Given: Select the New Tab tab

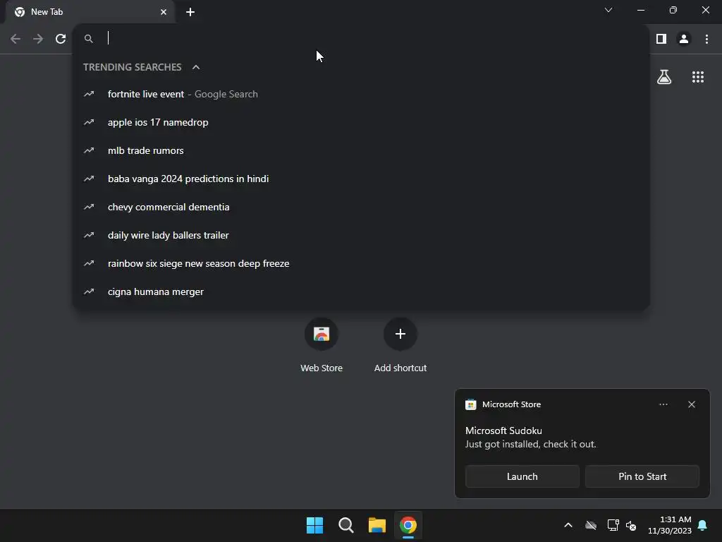Looking at the screenshot, I should tap(90, 12).
